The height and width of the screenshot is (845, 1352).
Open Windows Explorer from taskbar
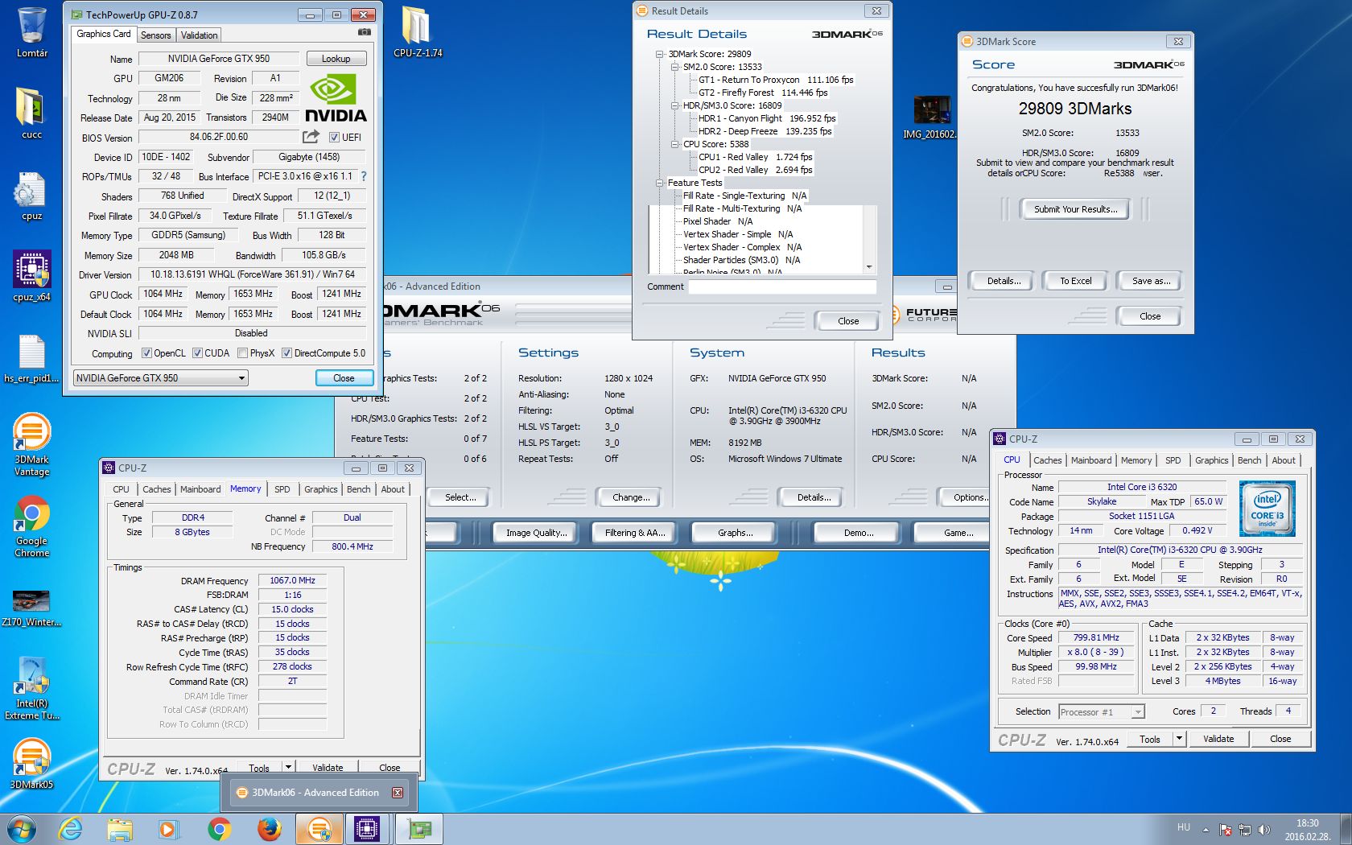coord(120,829)
